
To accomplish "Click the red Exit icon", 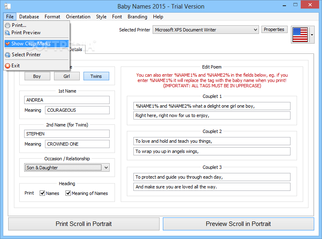I will point(8,66).
